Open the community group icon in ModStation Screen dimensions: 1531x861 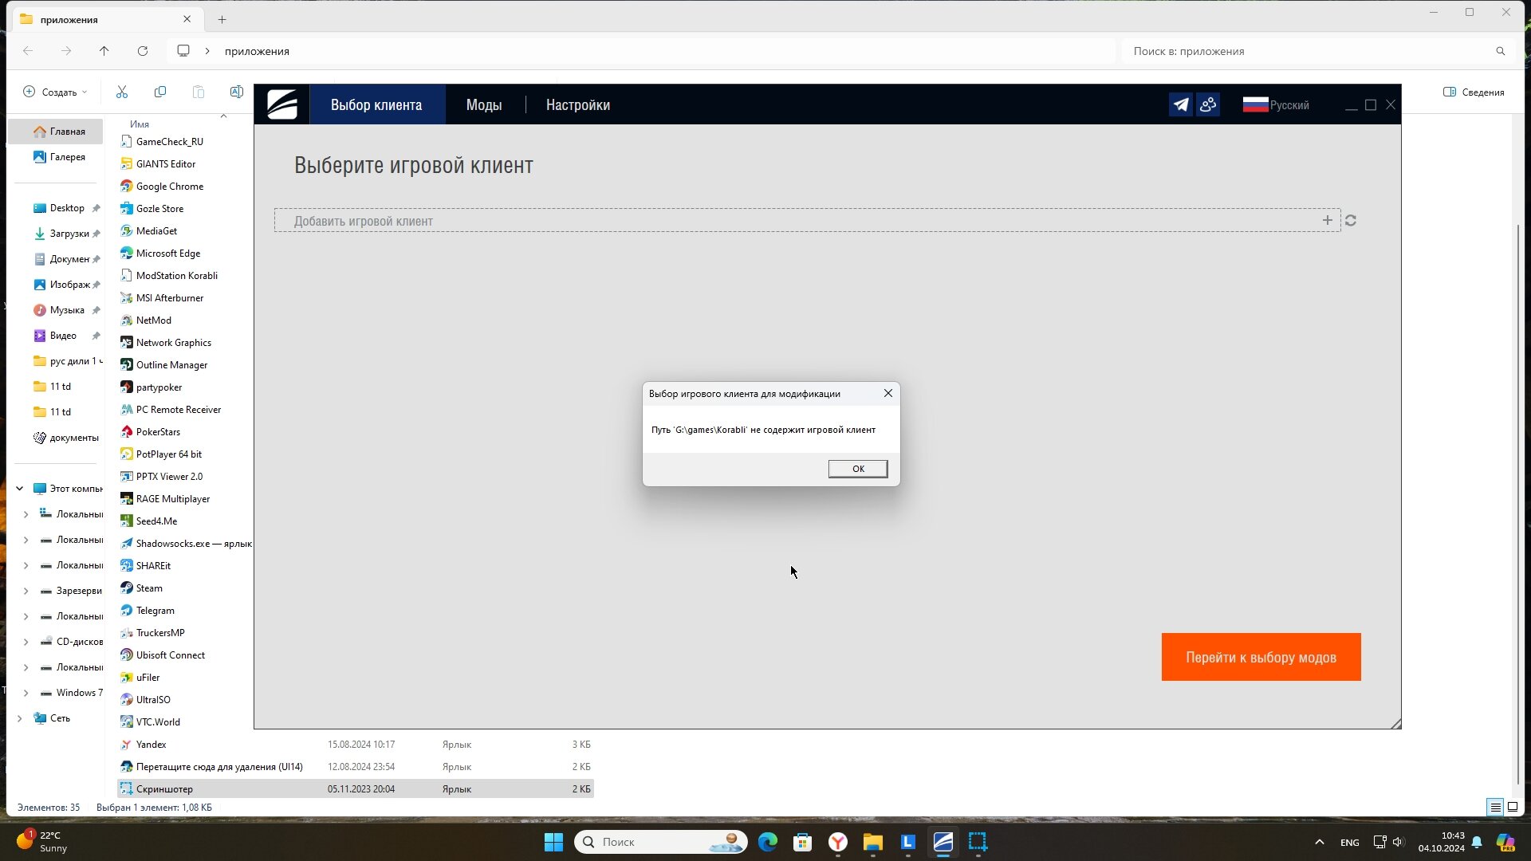click(x=1208, y=105)
